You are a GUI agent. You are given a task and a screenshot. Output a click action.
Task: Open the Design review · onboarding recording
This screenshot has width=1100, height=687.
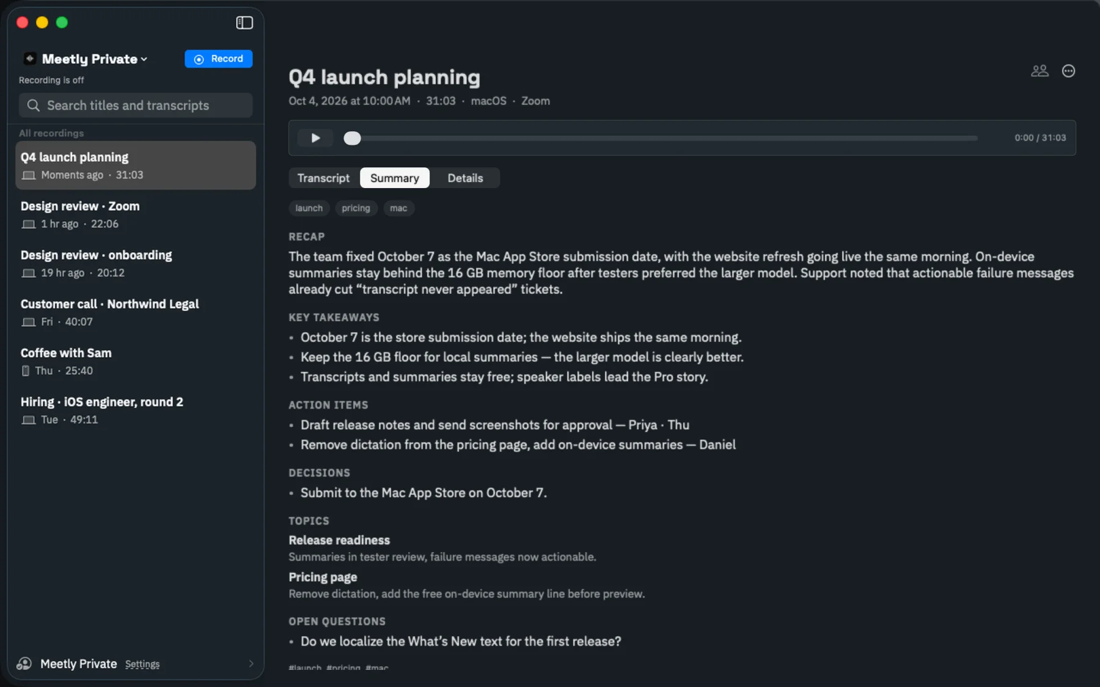[136, 263]
